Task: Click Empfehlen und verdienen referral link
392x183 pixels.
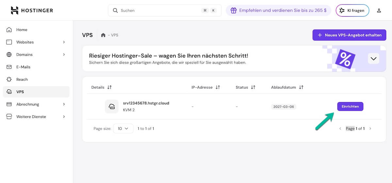Action: tap(279, 10)
